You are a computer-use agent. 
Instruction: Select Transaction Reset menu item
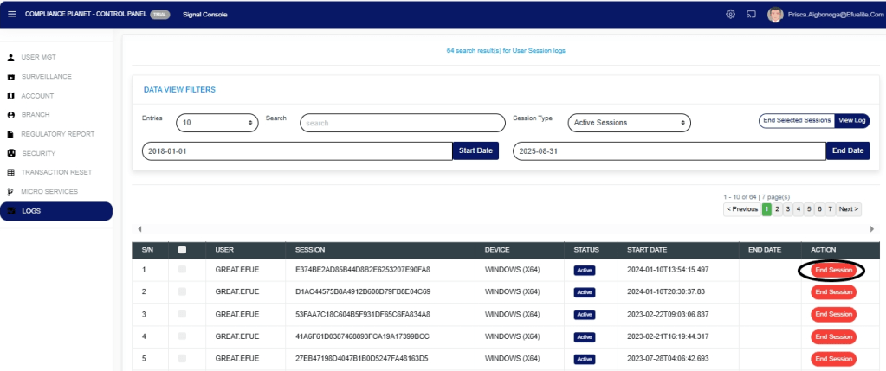56,172
